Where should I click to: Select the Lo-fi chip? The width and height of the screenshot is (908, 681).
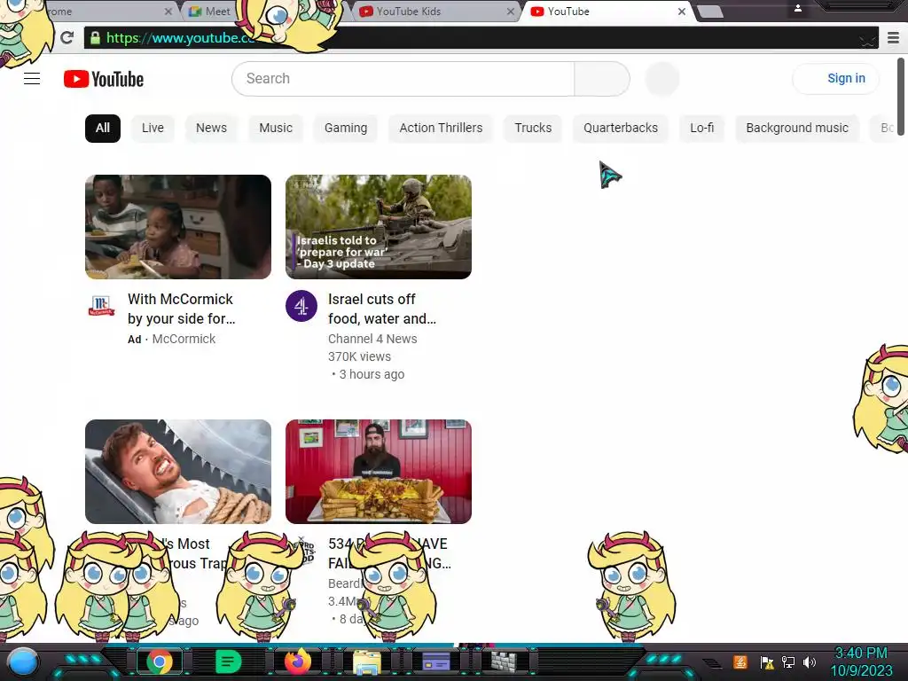click(702, 128)
